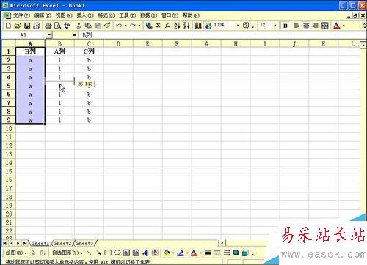
Task: Open the Edit menu
Action: 43,15
